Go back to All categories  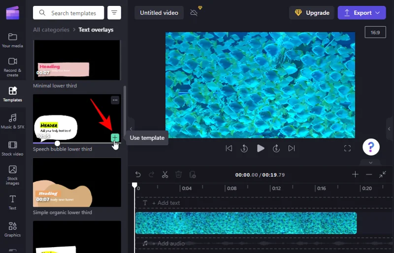pos(51,30)
